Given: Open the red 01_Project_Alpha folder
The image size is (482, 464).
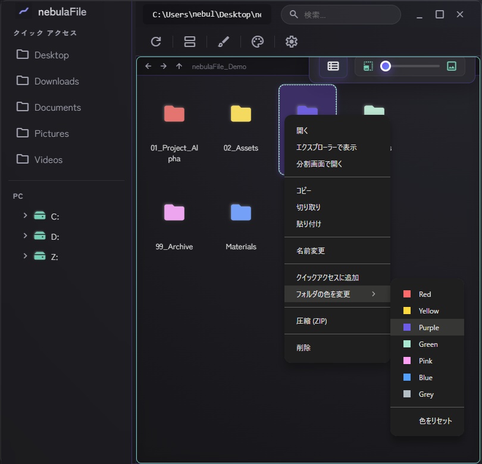Looking at the screenshot, I should tap(174, 114).
